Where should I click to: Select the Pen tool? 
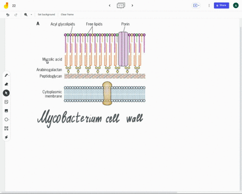(6, 75)
